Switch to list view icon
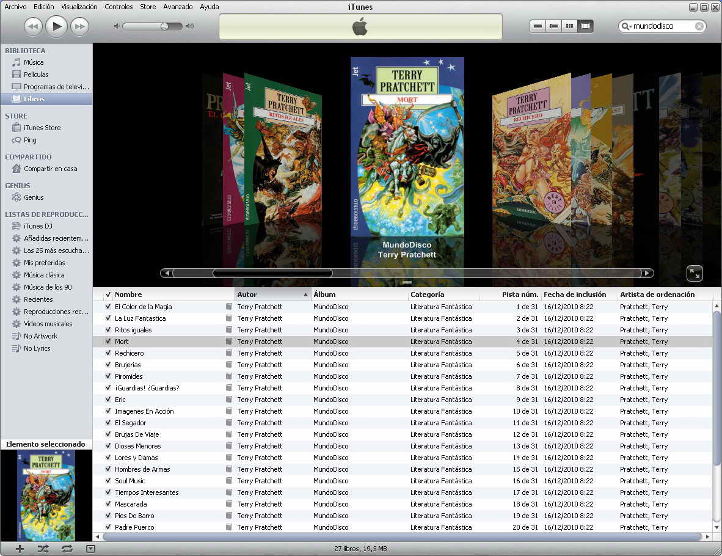This screenshot has width=722, height=556. click(x=538, y=26)
